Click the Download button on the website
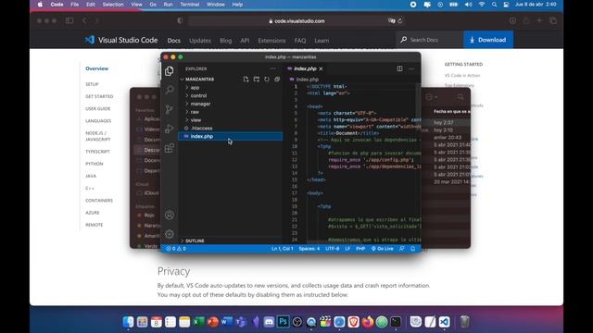 488,40
